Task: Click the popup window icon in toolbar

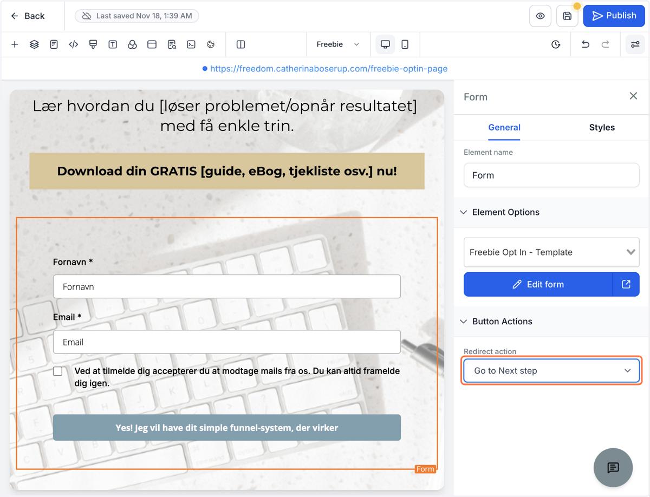Action: pyautogui.click(x=152, y=44)
